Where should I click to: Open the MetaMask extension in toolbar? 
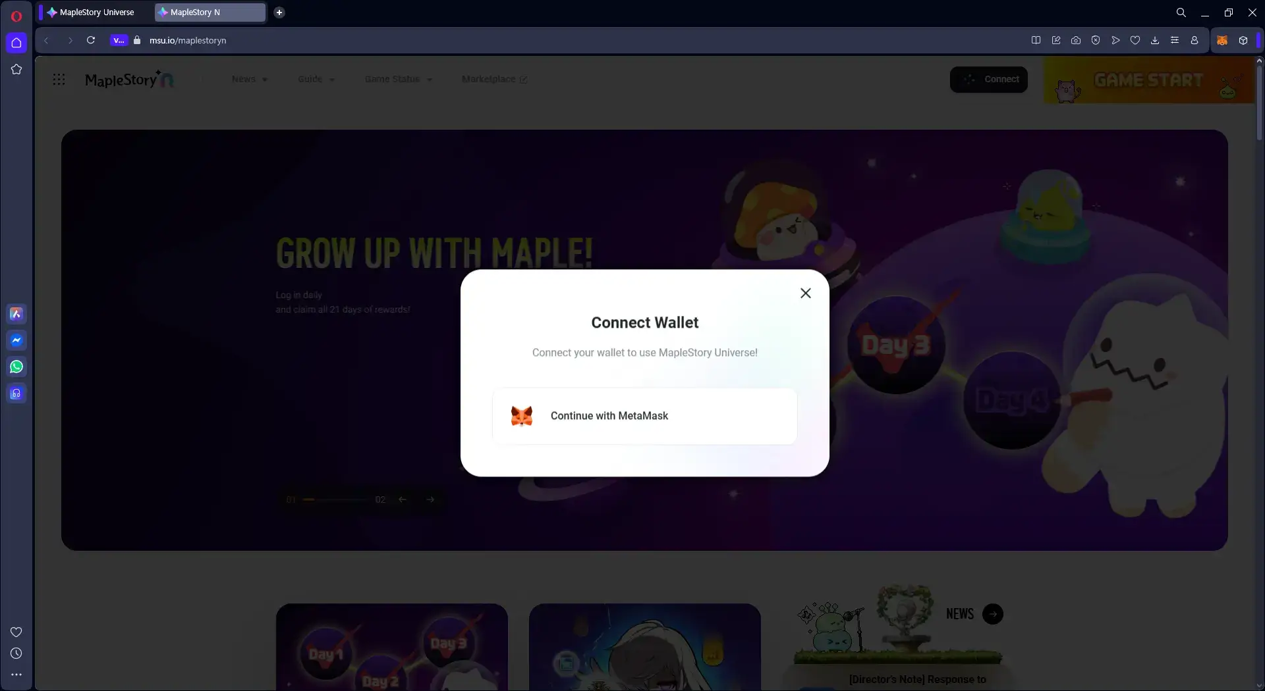tap(1222, 40)
